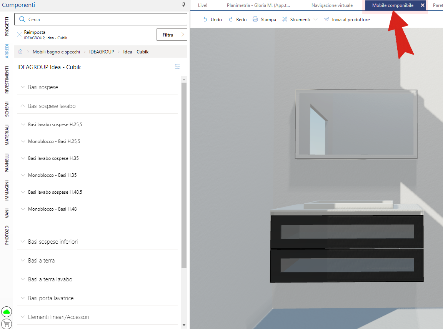Open MATERIALI sidebar tab
This screenshot has height=329, width=443.
coord(7,135)
